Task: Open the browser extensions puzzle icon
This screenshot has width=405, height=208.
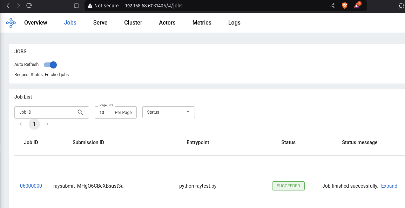Action: click(x=401, y=6)
